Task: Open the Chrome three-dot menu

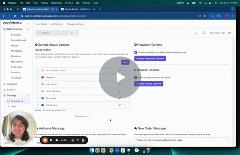Action: coord(233,16)
